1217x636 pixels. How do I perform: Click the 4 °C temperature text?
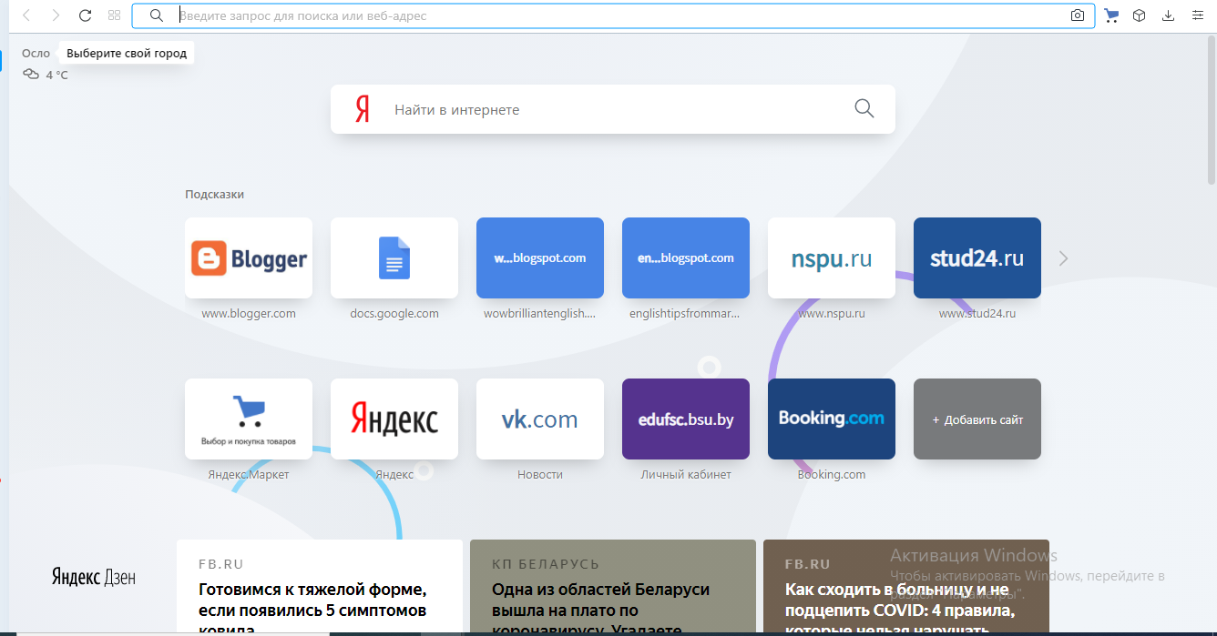point(57,75)
